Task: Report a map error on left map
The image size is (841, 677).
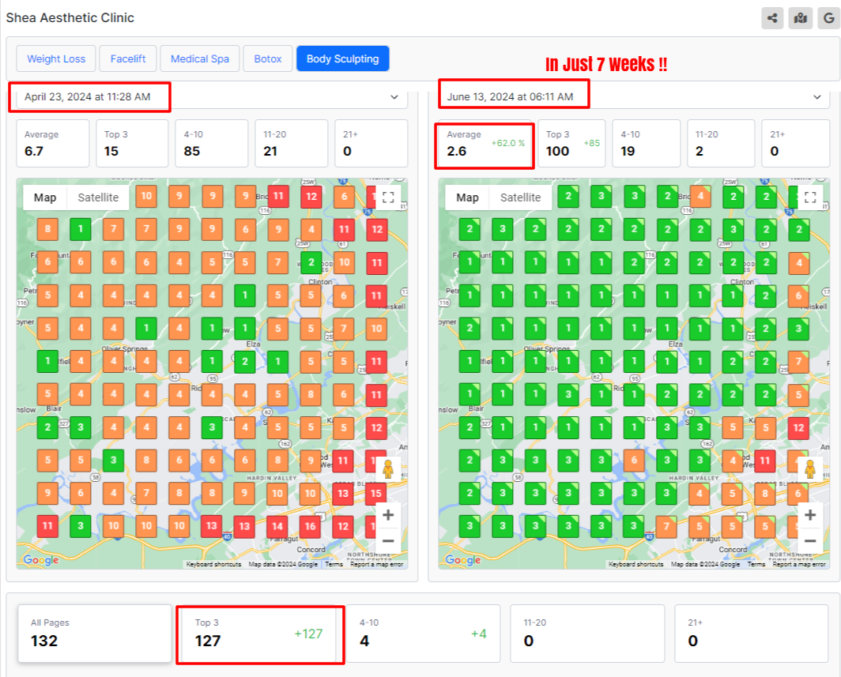Action: click(x=376, y=564)
